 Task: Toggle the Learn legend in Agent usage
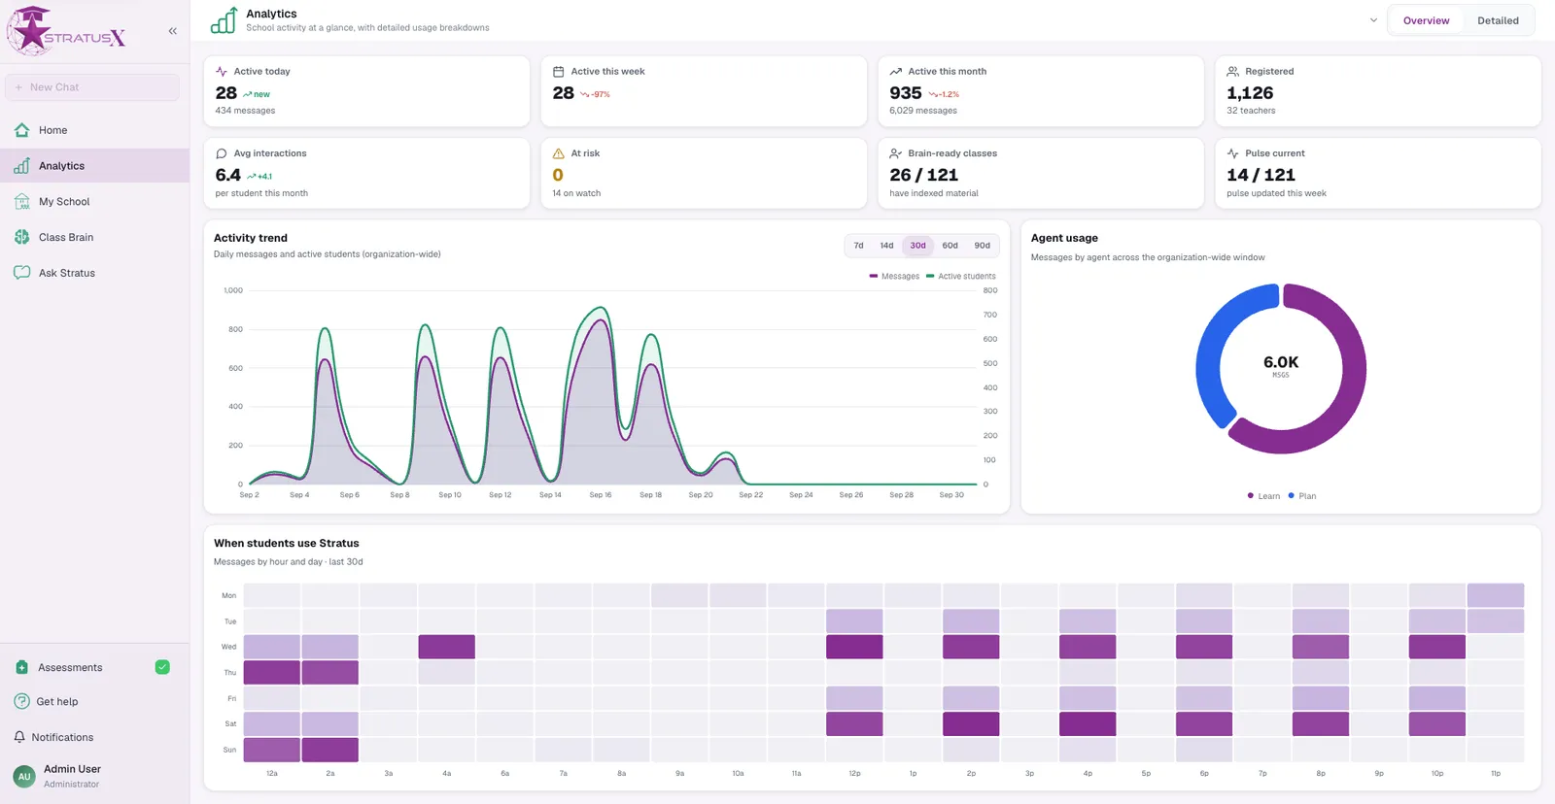1263,496
